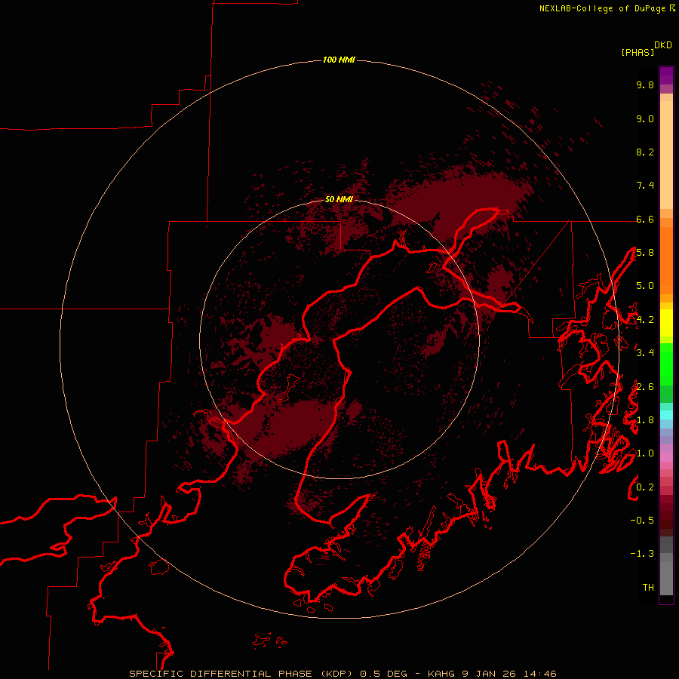Pick the cyan band on the color scale
The height and width of the screenshot is (679, 679).
666,415
